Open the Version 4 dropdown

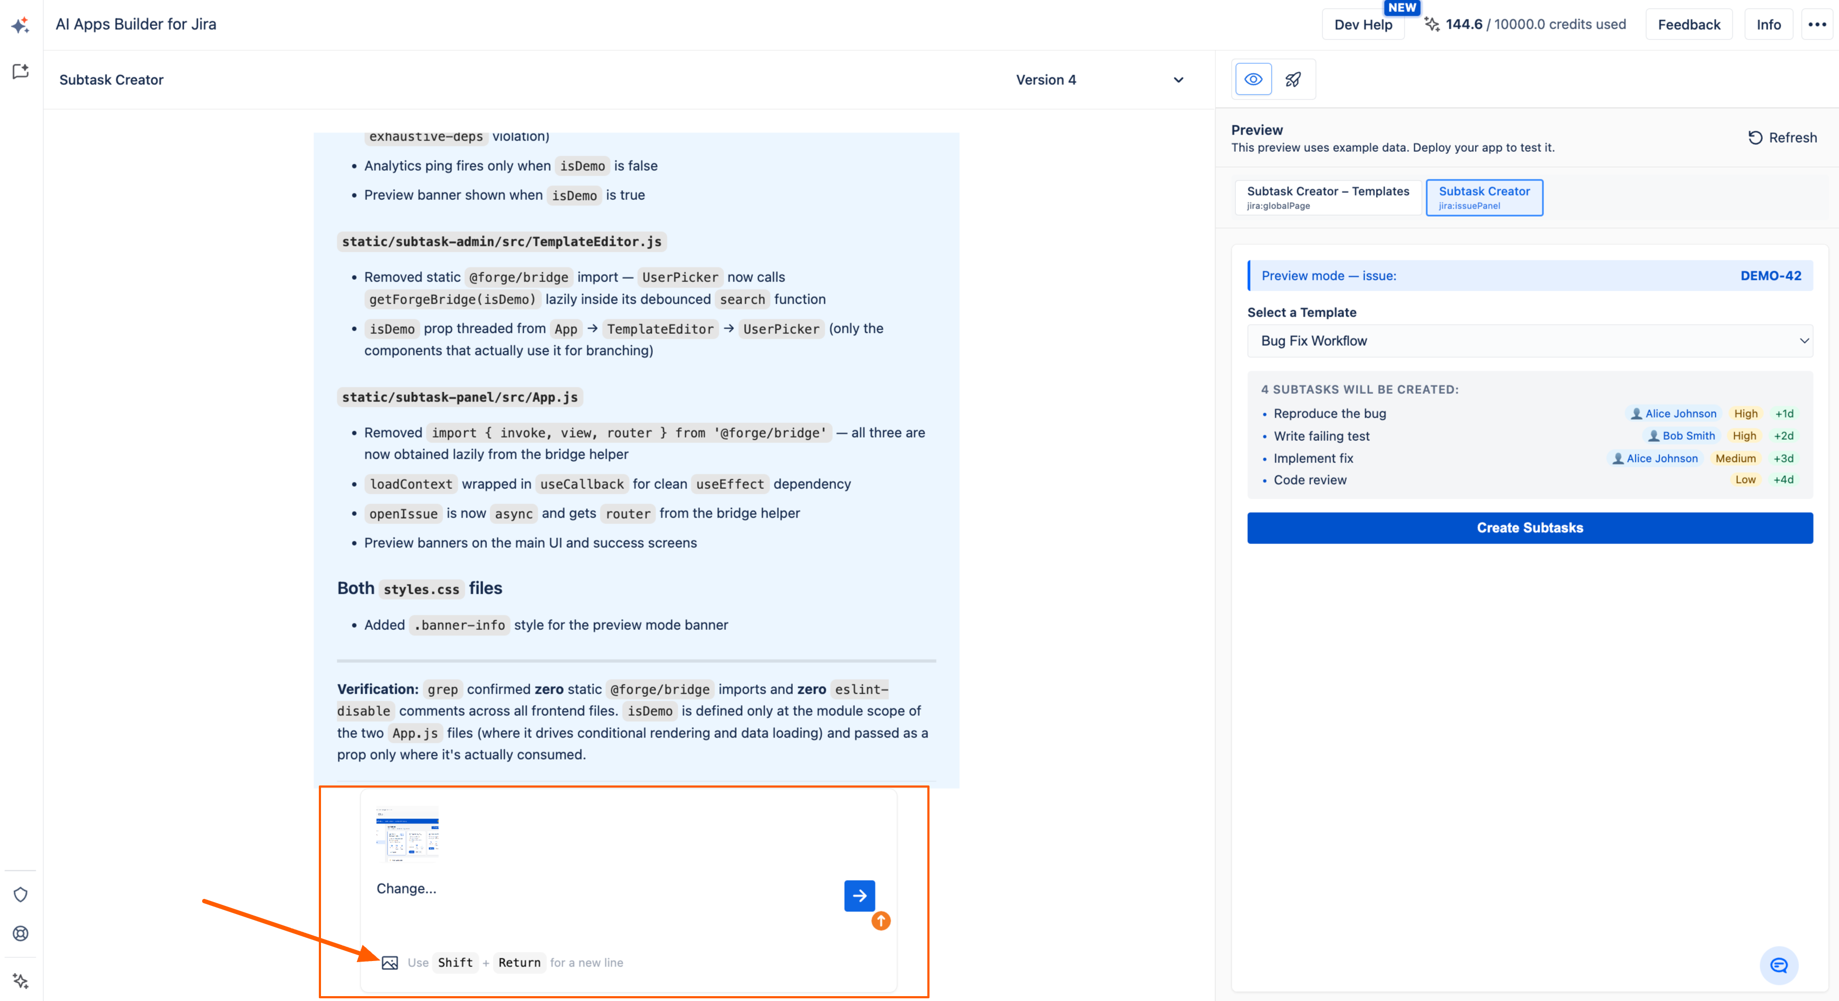coord(1099,80)
